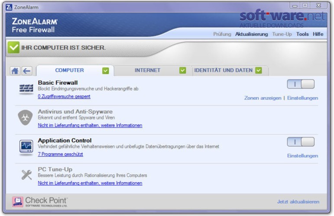Click the '7 Programme geschützt' link
The image size is (334, 216).
61,154
